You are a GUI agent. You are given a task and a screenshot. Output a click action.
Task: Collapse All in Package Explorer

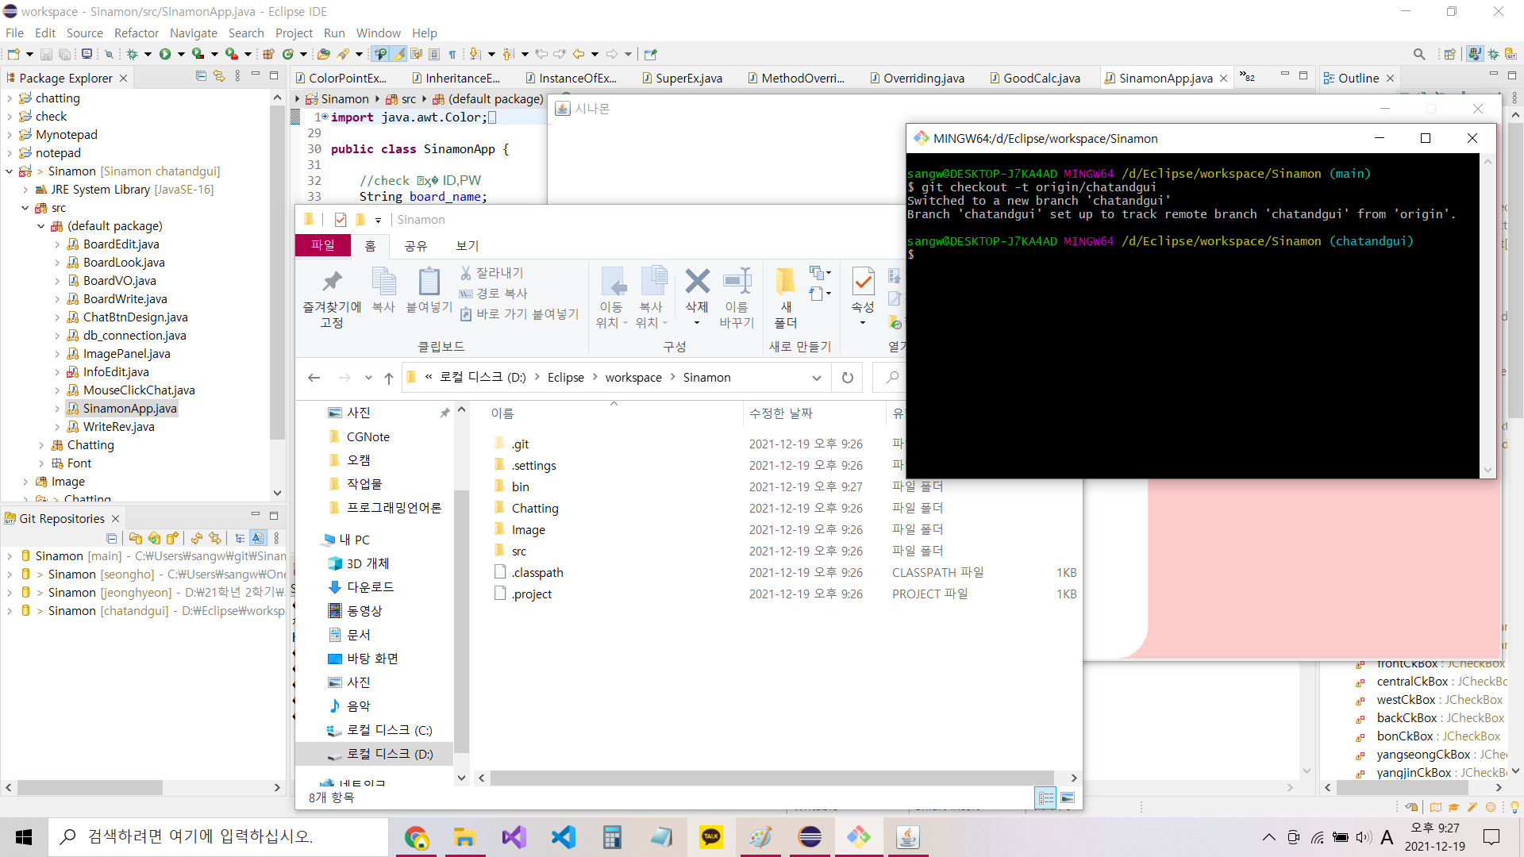201,76
